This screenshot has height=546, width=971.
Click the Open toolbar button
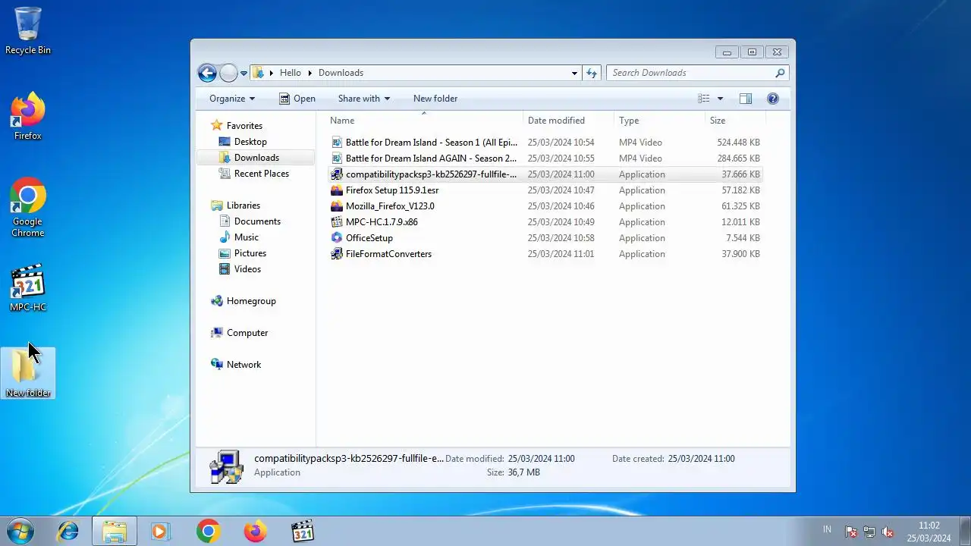tap(297, 99)
